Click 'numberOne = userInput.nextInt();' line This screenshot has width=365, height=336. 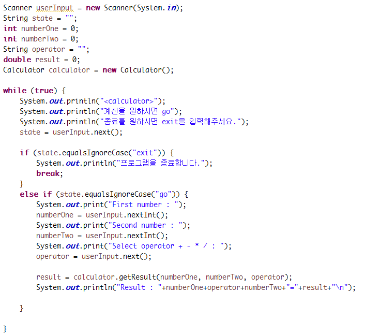point(102,215)
